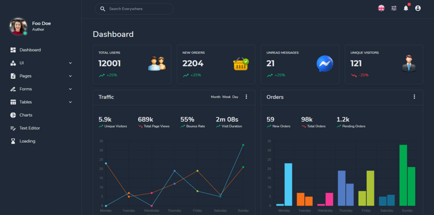The width and height of the screenshot is (434, 215).
Task: Open the Orders card three-dot menu
Action: click(x=414, y=97)
